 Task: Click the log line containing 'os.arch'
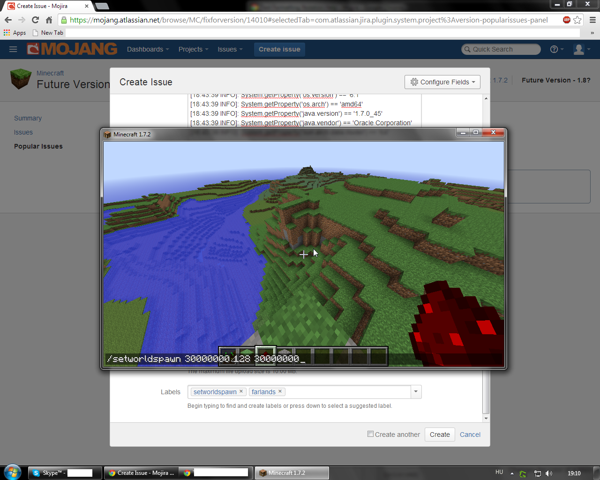pyautogui.click(x=277, y=104)
